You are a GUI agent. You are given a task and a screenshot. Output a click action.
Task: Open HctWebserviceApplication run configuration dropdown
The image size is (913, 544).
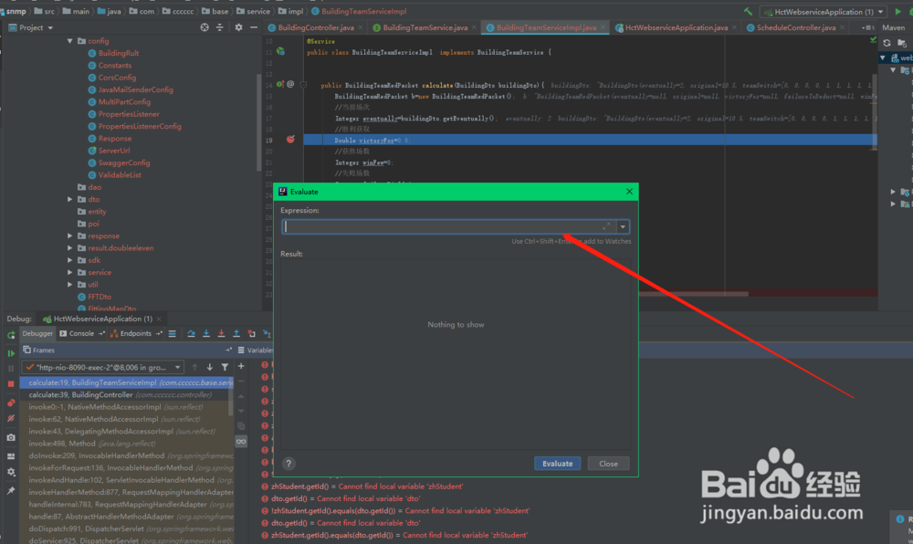[x=824, y=12]
